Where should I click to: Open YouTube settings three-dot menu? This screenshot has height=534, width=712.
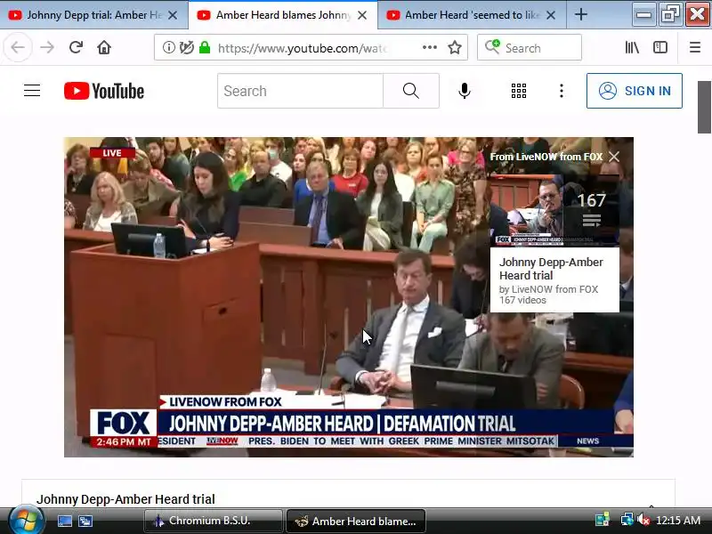562,91
